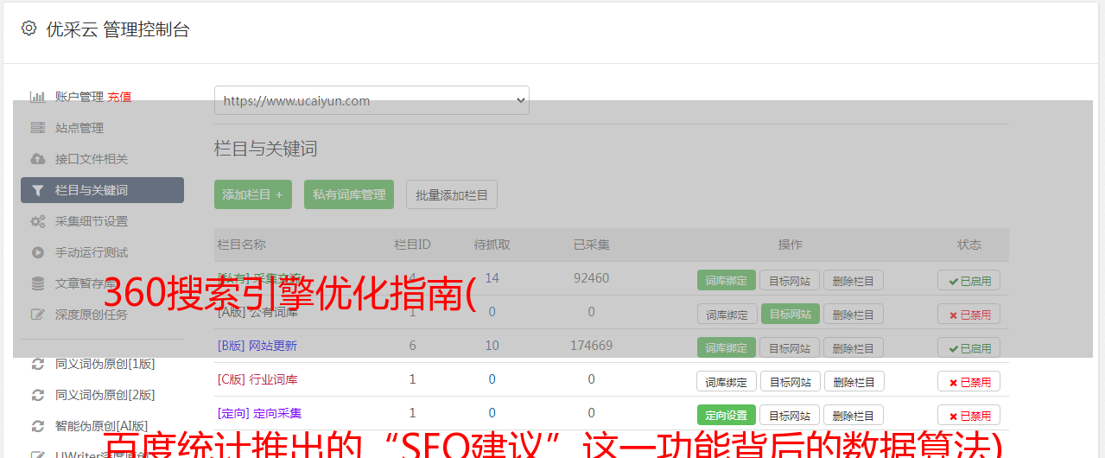This screenshot has height=458, width=1105.
Task: Click the 已采集 column header
Action: coord(592,245)
